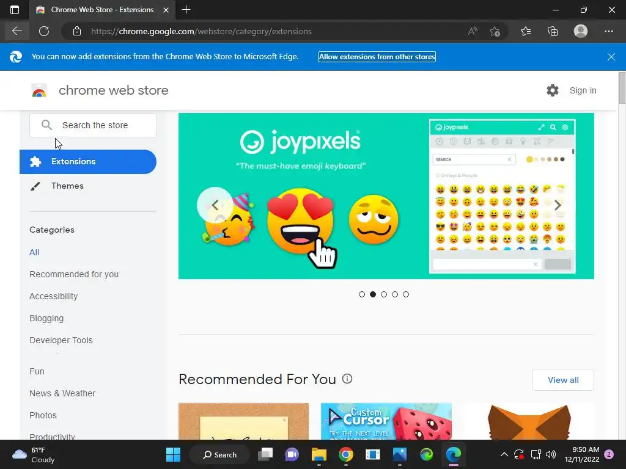Show previous carousel slide

point(215,205)
